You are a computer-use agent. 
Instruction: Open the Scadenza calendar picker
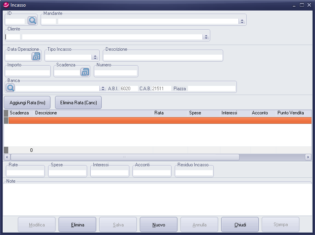click(x=85, y=72)
